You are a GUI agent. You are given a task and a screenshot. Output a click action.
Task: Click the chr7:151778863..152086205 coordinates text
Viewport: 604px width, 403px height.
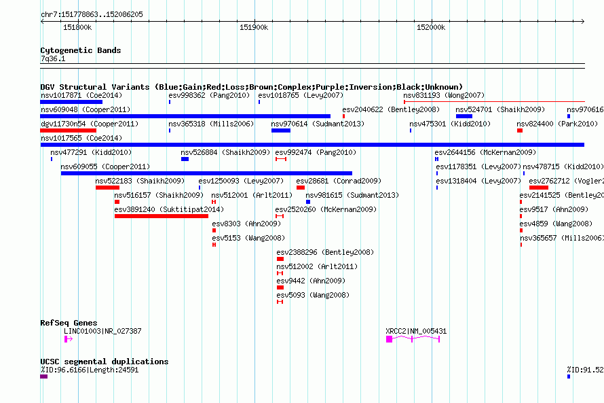click(x=92, y=14)
